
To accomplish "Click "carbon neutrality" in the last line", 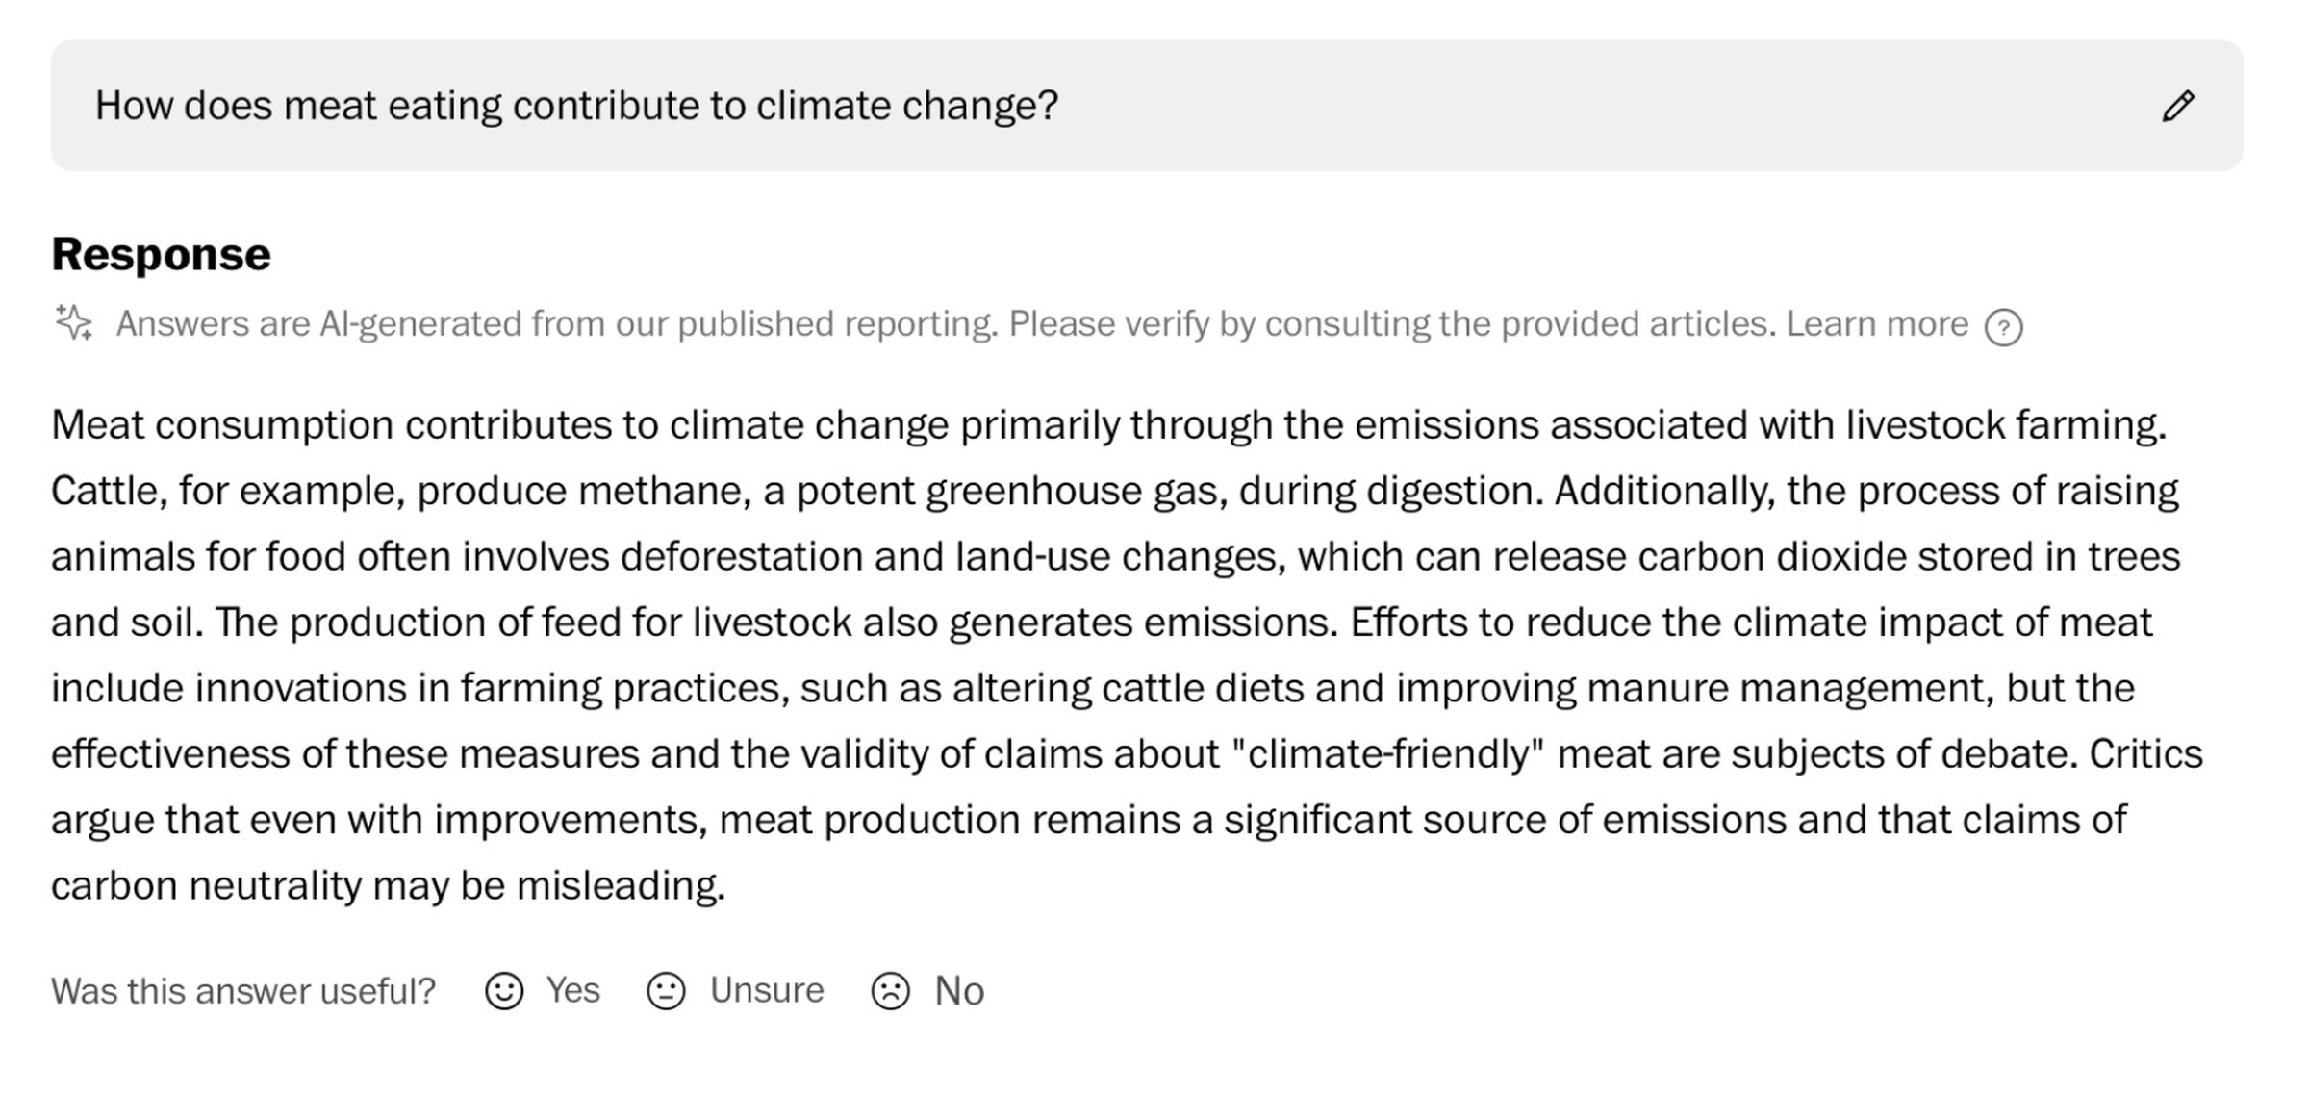I will 206,885.
